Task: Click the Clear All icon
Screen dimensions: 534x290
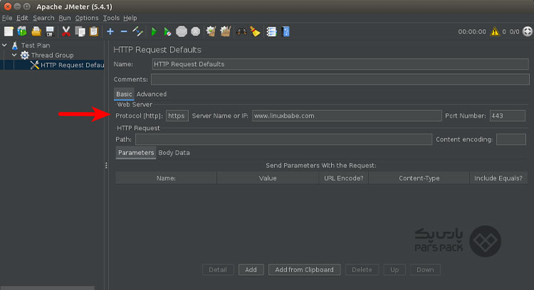Action: [x=226, y=31]
